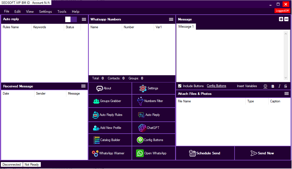This screenshot has width=292, height=169.
Task: Open Auto Reply Rules
Action: pos(110,115)
